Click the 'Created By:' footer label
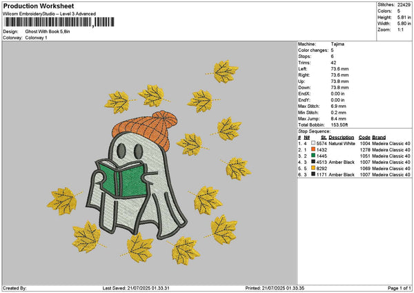Screen dimensions: 414x293 pos(14,288)
